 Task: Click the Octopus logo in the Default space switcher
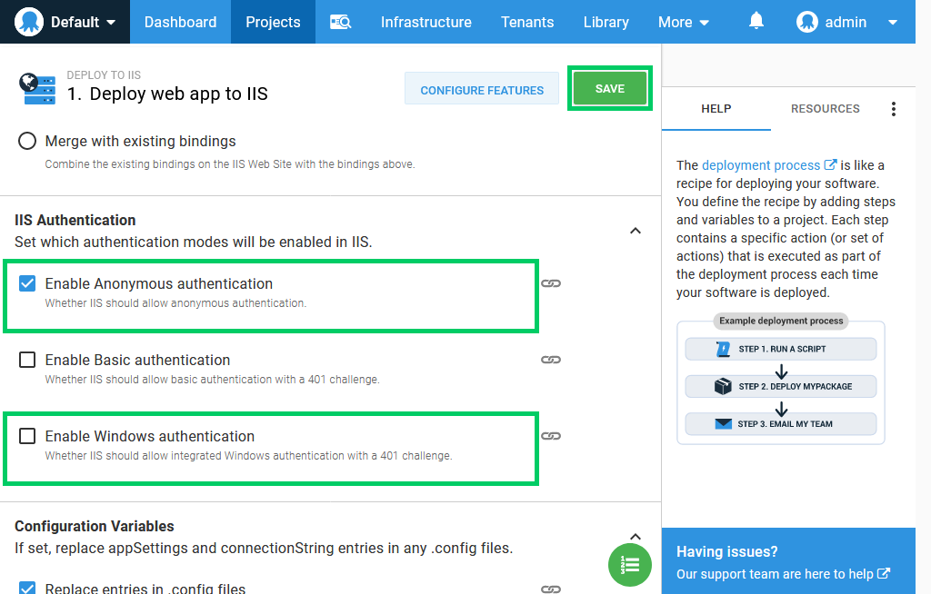[28, 22]
